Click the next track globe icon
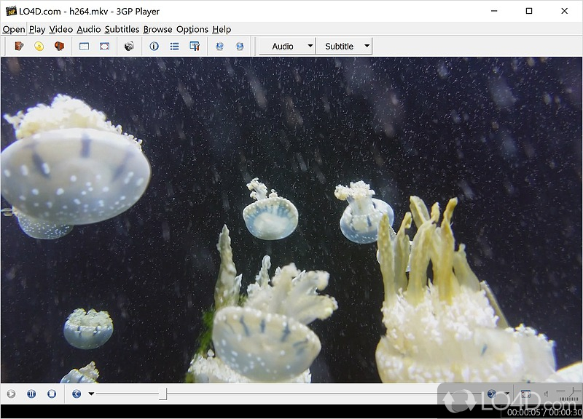 pyautogui.click(x=240, y=47)
